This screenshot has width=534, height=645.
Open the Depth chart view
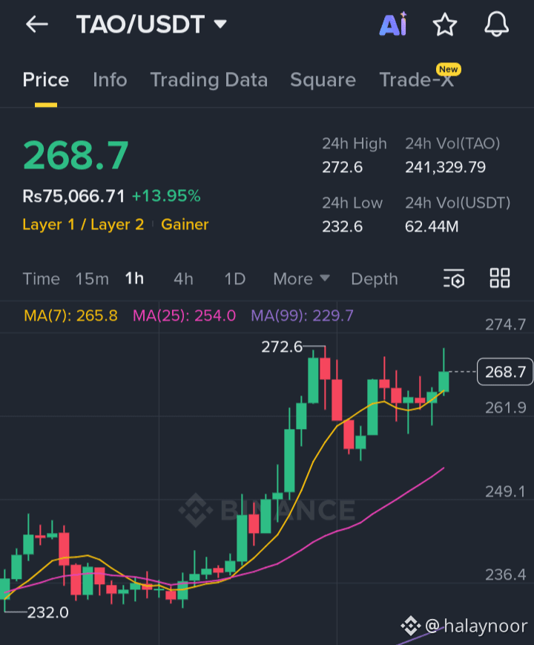[x=375, y=279]
